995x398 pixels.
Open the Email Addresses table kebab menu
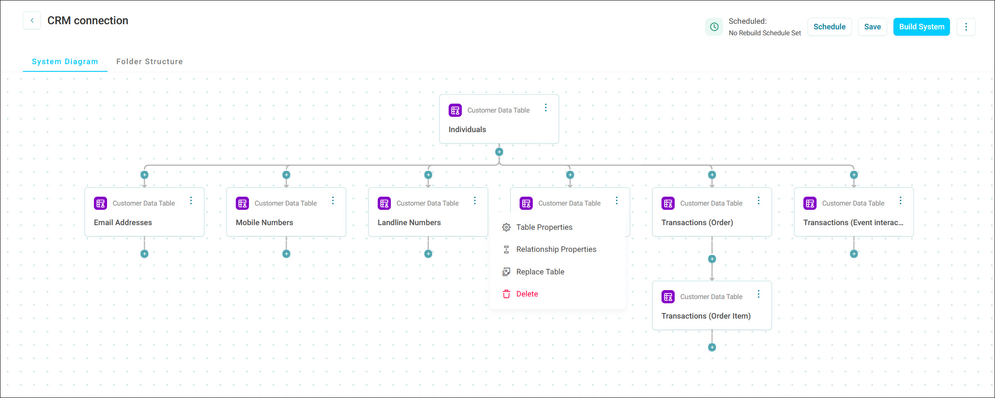[191, 200]
